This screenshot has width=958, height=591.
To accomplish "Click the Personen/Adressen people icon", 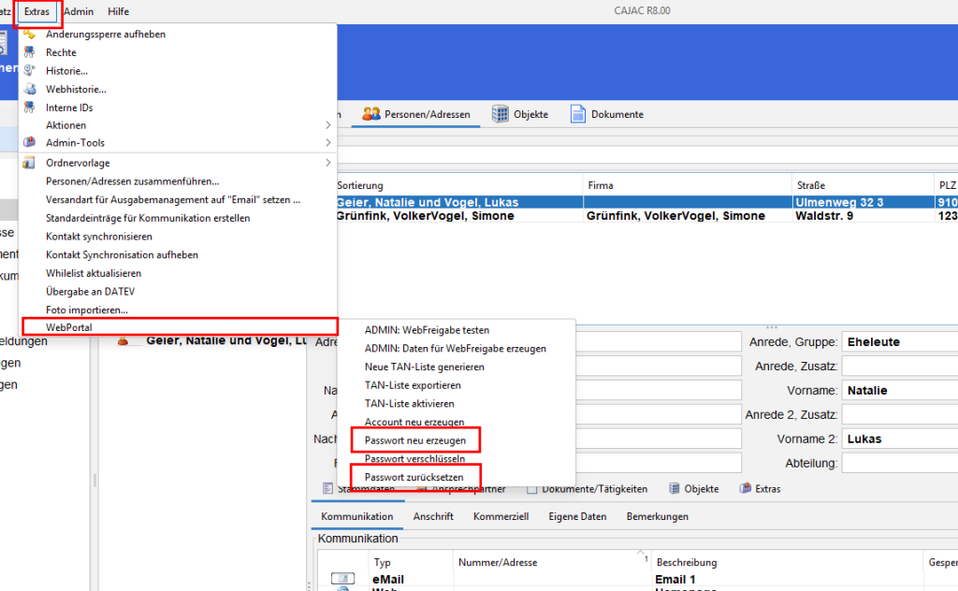I will tap(371, 114).
